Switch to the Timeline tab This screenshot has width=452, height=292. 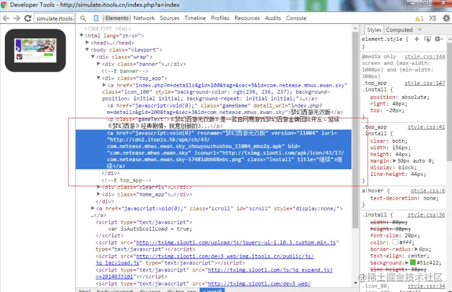[195, 18]
